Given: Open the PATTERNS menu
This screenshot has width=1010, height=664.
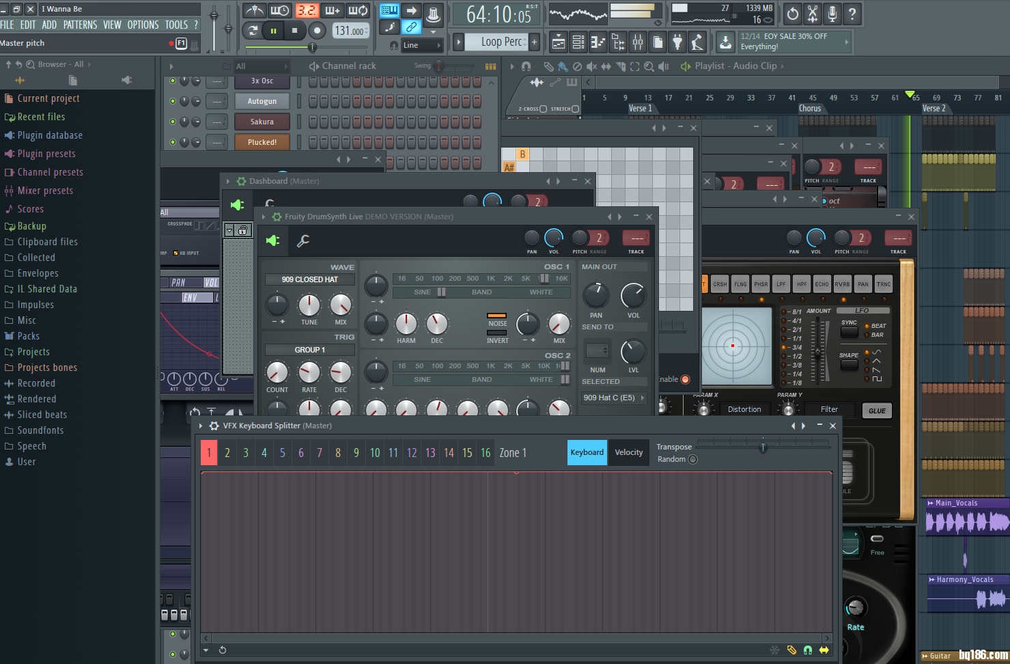Looking at the screenshot, I should 80,25.
